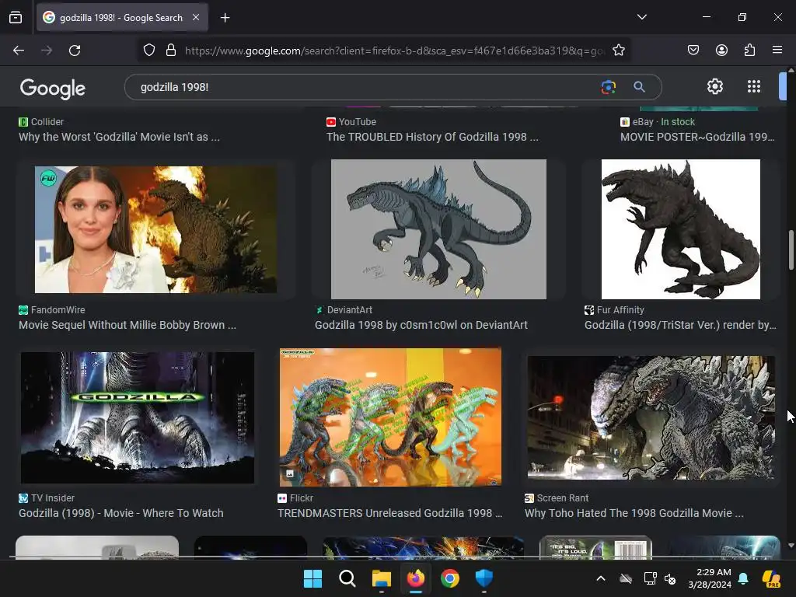Open Millie Bobby Brown Godzilla thumbnail

[x=155, y=229]
